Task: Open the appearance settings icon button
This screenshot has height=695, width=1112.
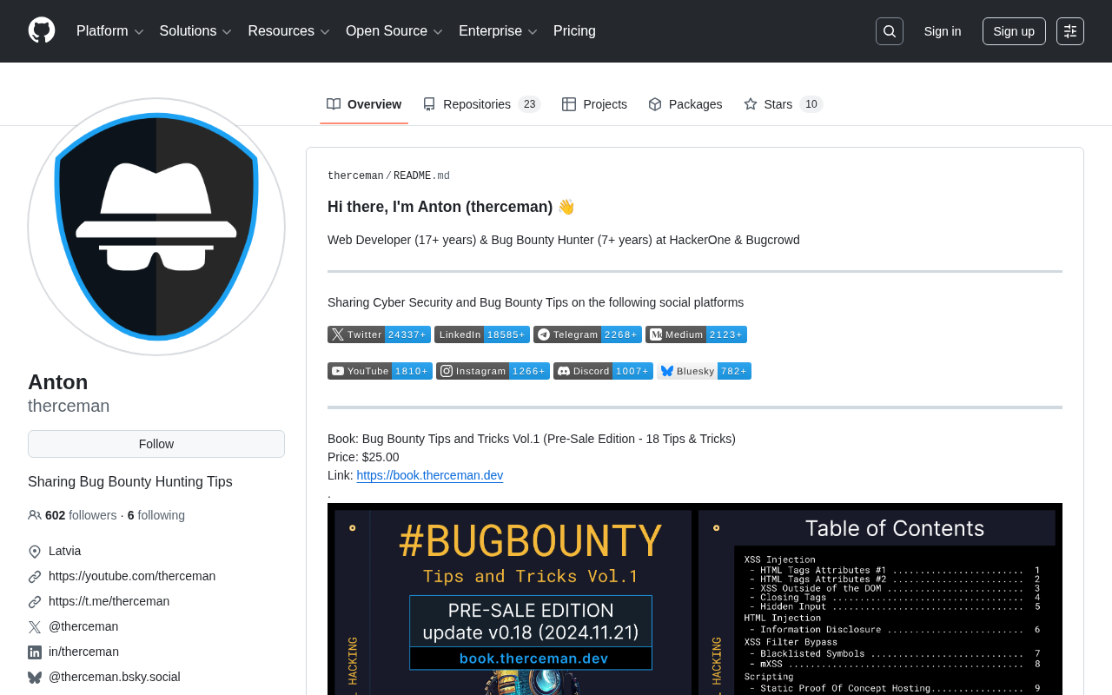Action: pyautogui.click(x=1070, y=31)
